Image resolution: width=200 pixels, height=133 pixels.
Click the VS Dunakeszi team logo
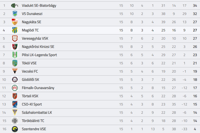[15, 14]
